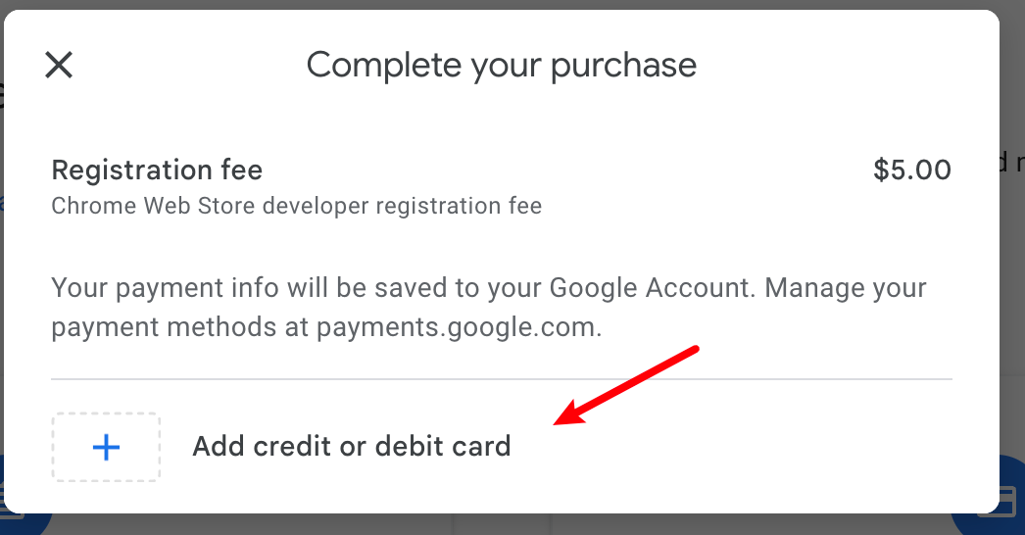This screenshot has height=535, width=1025.
Task: Click the words Google Account in payment notice
Action: tap(651, 288)
